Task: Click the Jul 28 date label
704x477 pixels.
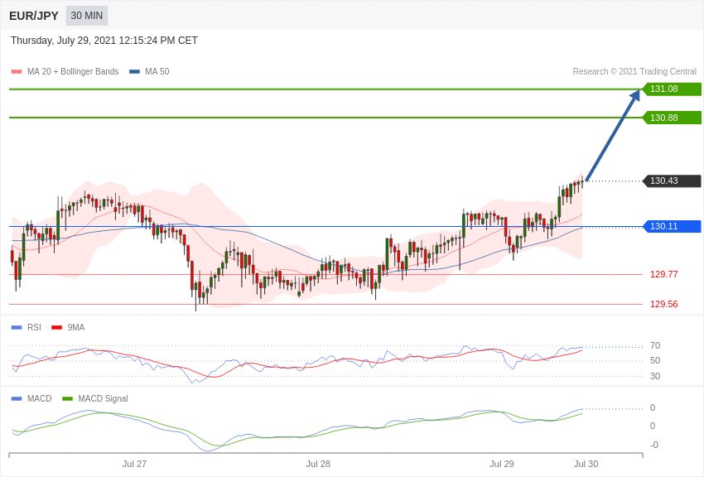Action: click(x=318, y=464)
